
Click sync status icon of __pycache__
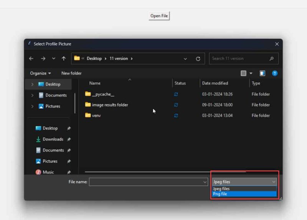click(x=176, y=94)
